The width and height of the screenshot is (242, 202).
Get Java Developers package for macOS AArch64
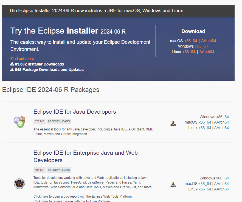(x=221, y=122)
